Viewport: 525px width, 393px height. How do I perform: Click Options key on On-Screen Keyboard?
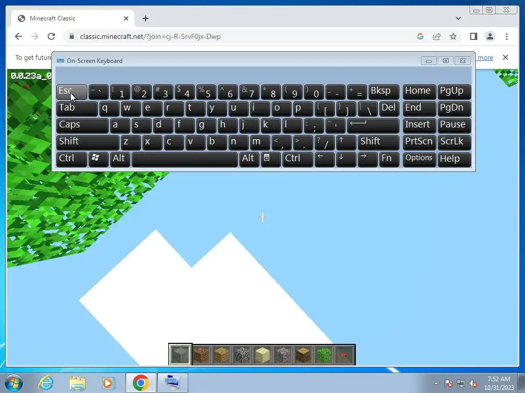point(419,160)
